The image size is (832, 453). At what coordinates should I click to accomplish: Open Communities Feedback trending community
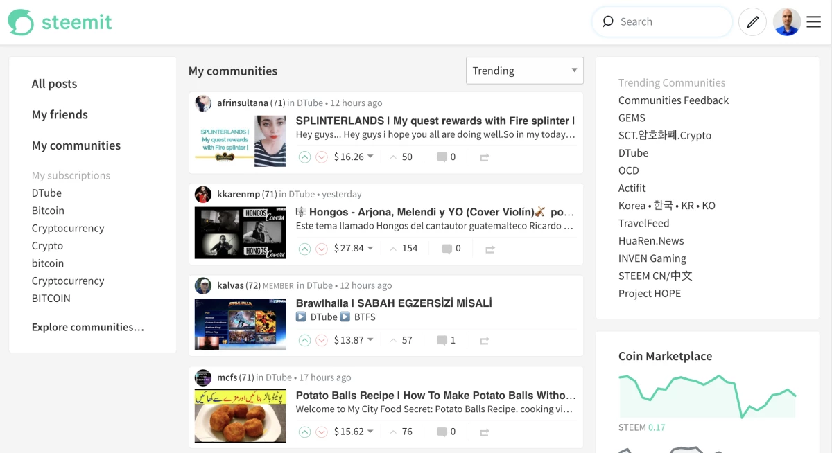(673, 100)
